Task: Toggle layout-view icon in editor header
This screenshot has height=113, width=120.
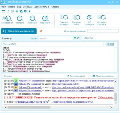Action: [112, 44]
